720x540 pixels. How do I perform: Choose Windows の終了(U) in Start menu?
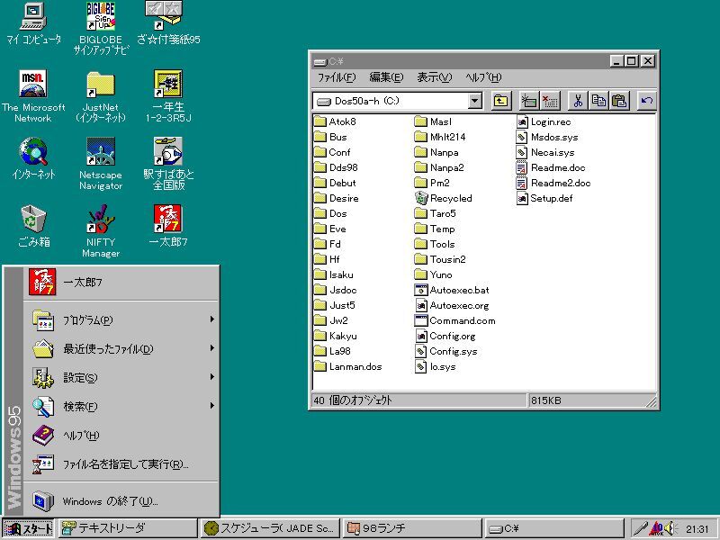pos(121,500)
